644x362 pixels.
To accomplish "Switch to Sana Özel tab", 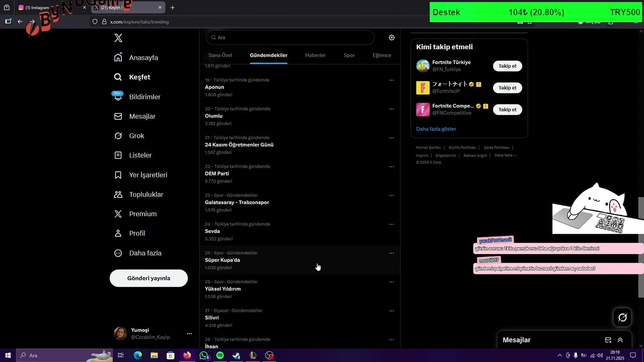I will tap(220, 55).
